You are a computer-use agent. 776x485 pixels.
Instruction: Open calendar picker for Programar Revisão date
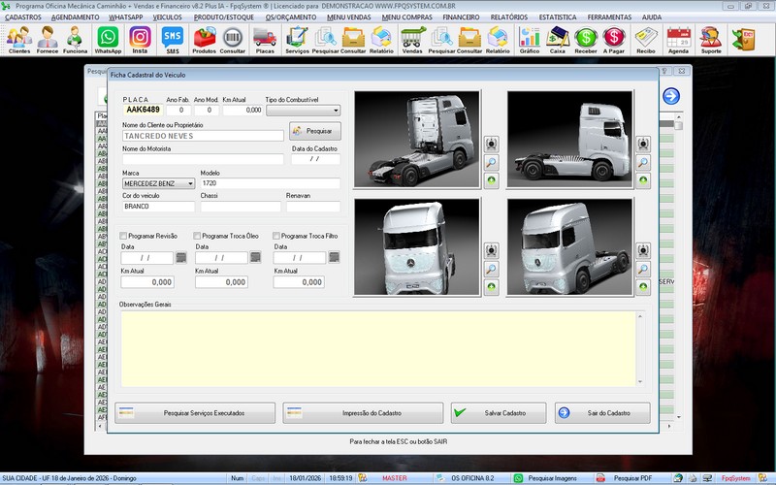(180, 258)
